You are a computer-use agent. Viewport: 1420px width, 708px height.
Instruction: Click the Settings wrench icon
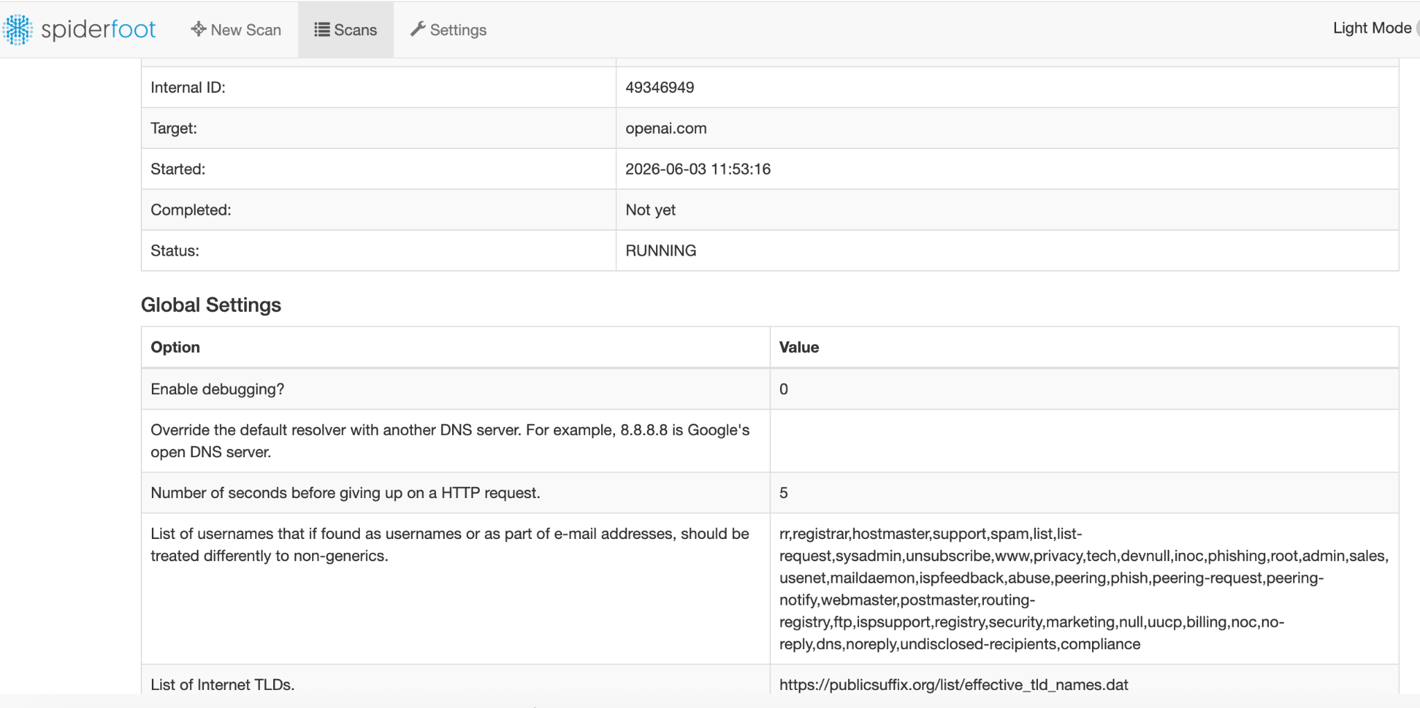click(417, 29)
